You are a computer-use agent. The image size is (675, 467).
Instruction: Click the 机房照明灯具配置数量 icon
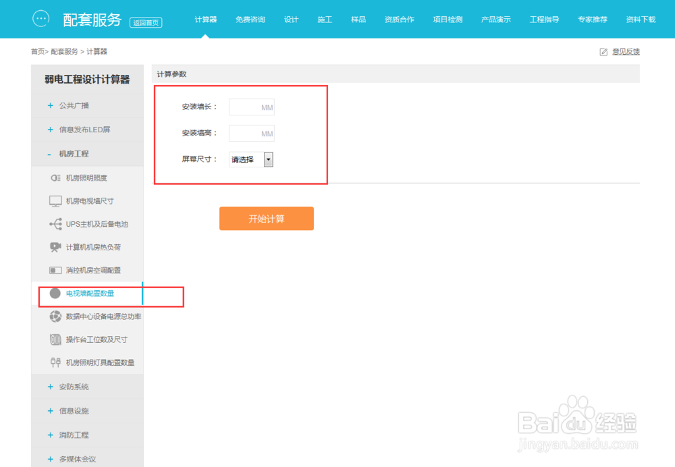55,362
